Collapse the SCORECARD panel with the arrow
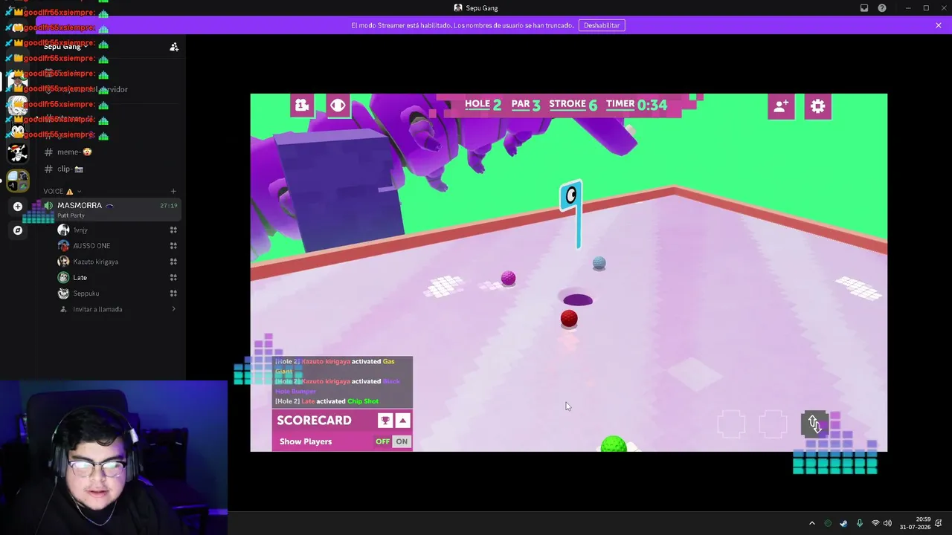 pos(402,421)
